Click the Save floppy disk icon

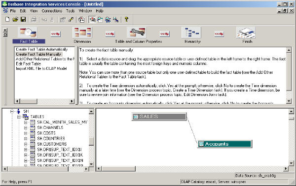(x=23, y=19)
